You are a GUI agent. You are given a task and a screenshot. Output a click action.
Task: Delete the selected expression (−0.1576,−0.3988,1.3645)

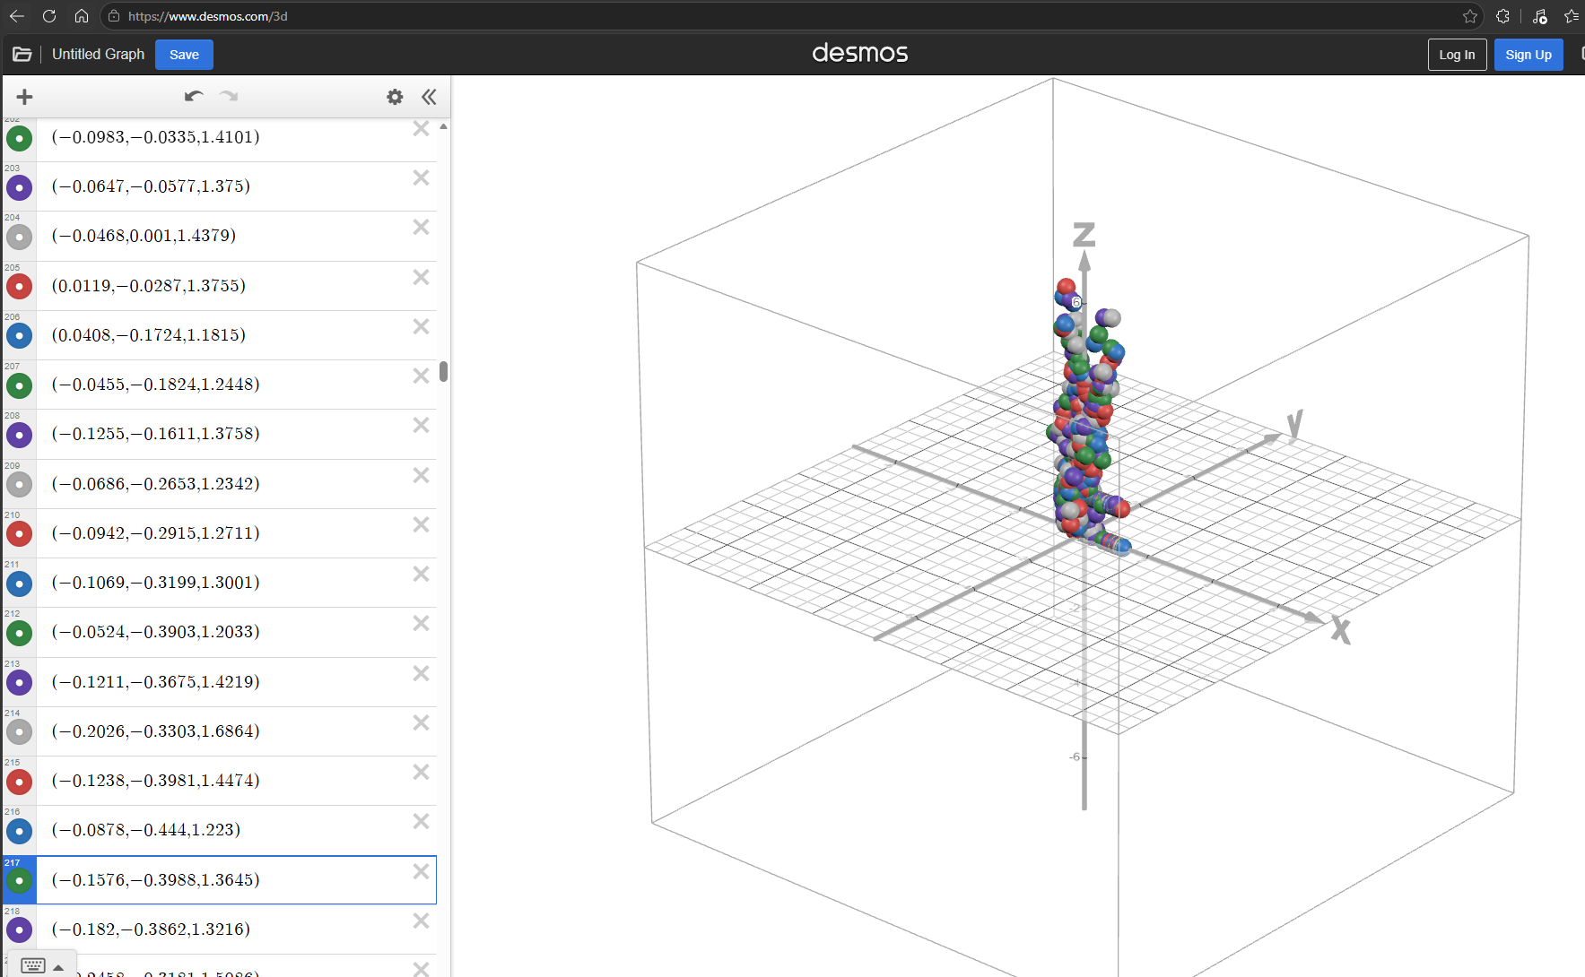421,871
